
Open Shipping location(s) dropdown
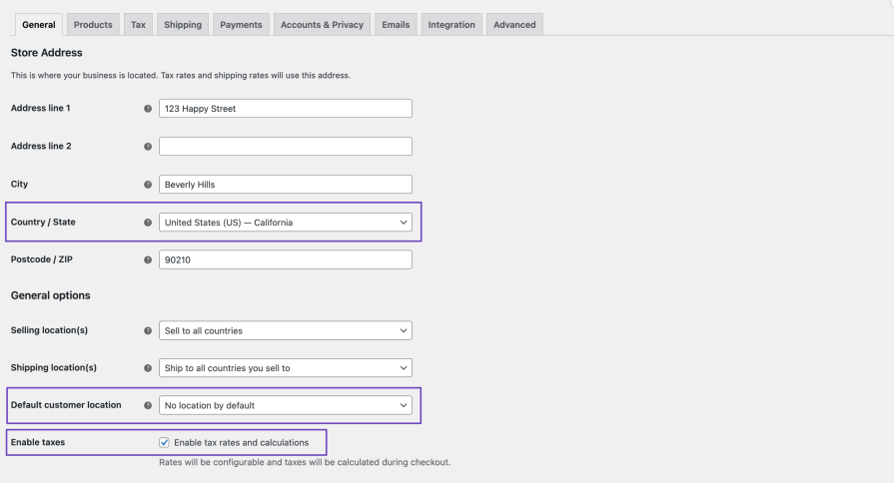(285, 368)
